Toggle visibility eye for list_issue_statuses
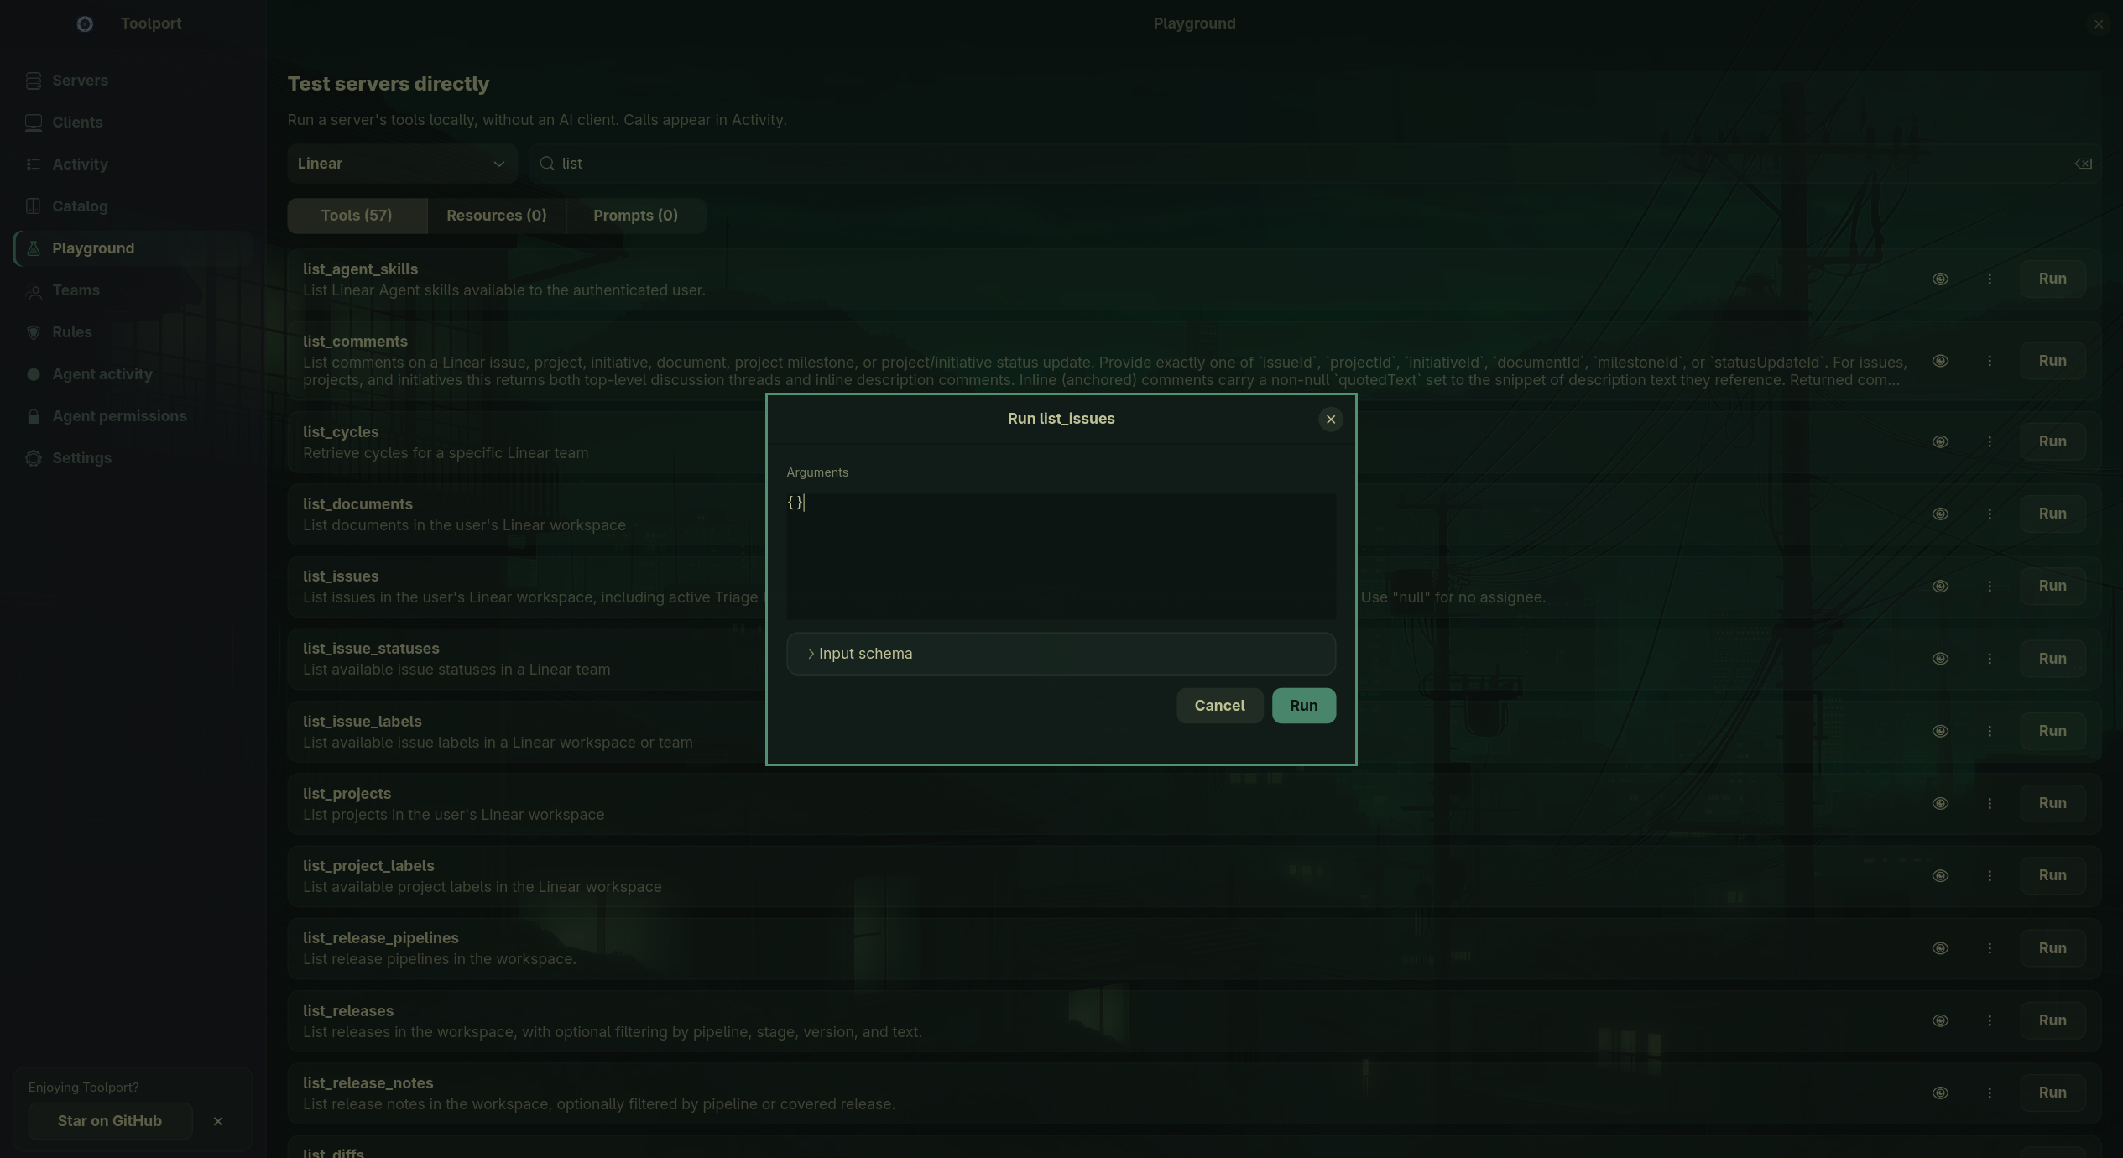Screen dimensions: 2123x1158 point(1940,659)
